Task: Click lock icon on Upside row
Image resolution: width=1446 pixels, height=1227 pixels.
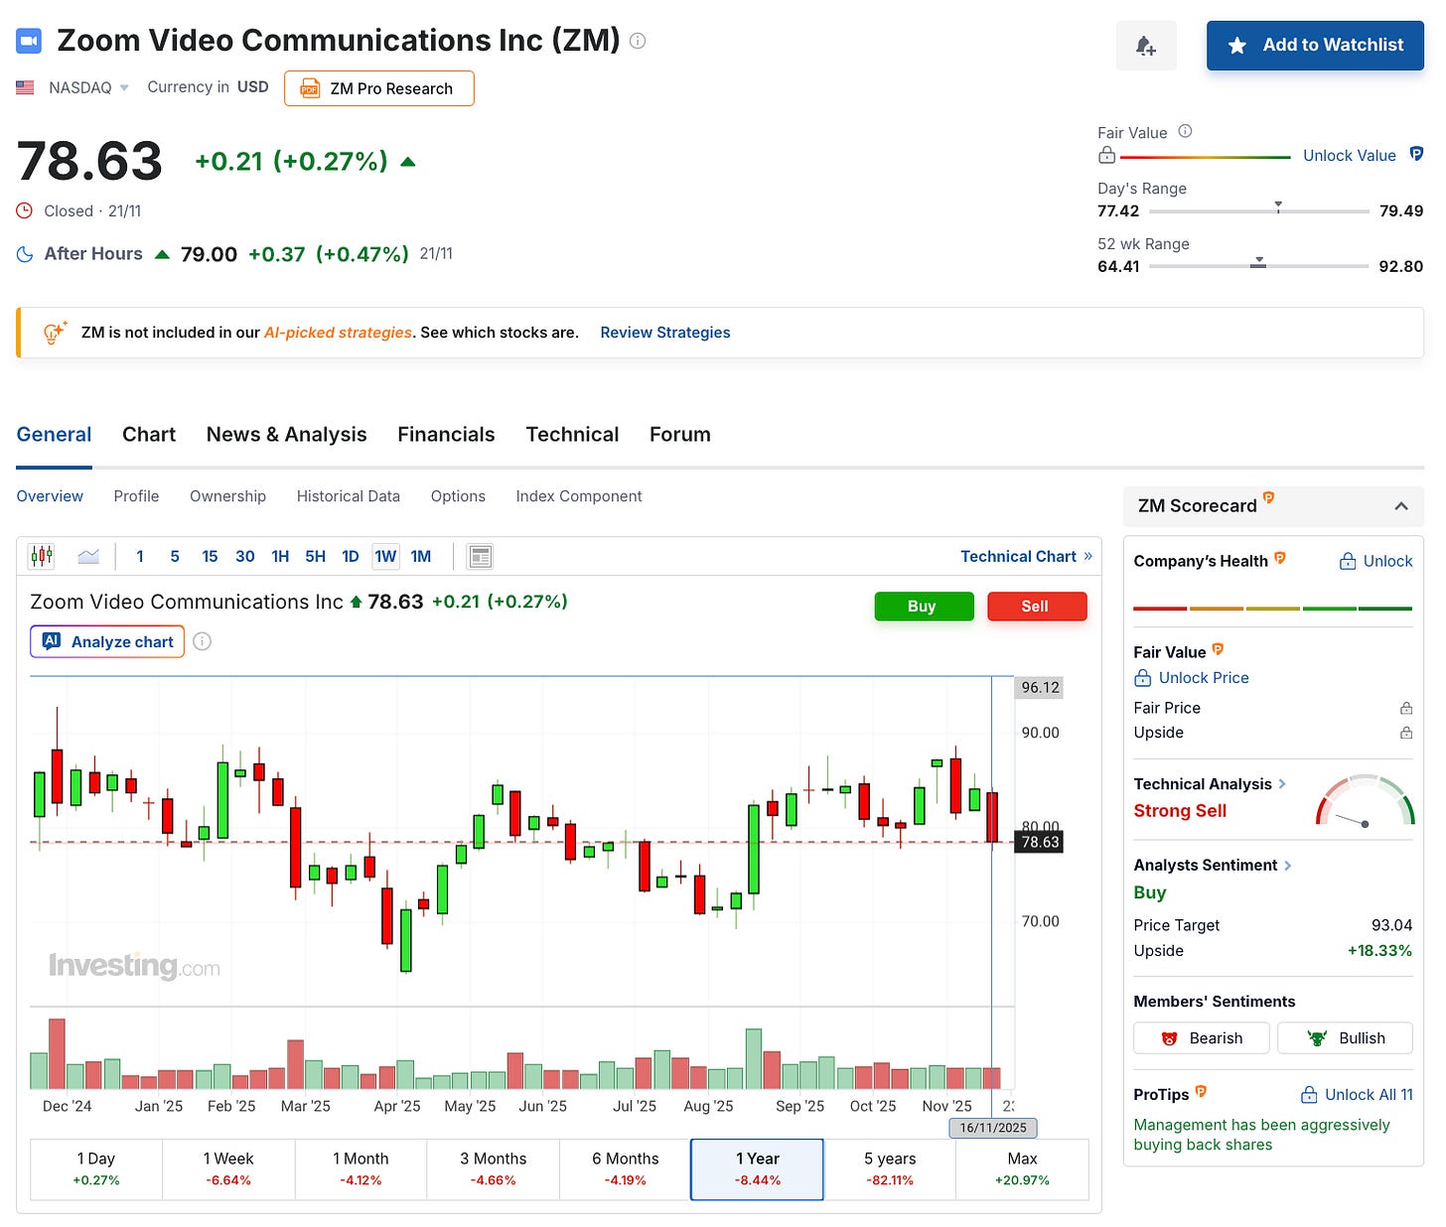Action: (1406, 733)
